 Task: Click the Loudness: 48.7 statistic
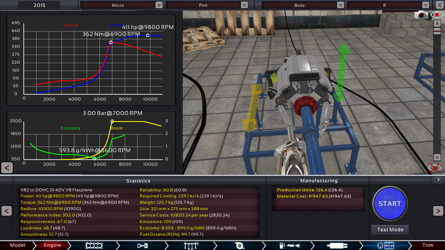pyautogui.click(x=43, y=228)
